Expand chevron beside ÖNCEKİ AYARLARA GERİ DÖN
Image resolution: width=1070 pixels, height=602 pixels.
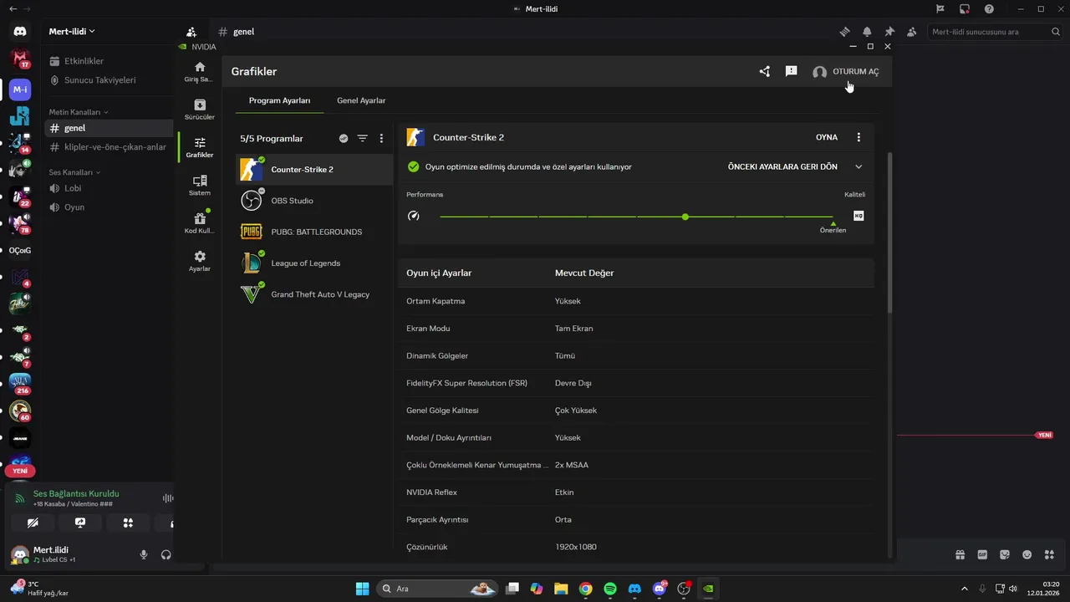coord(859,166)
